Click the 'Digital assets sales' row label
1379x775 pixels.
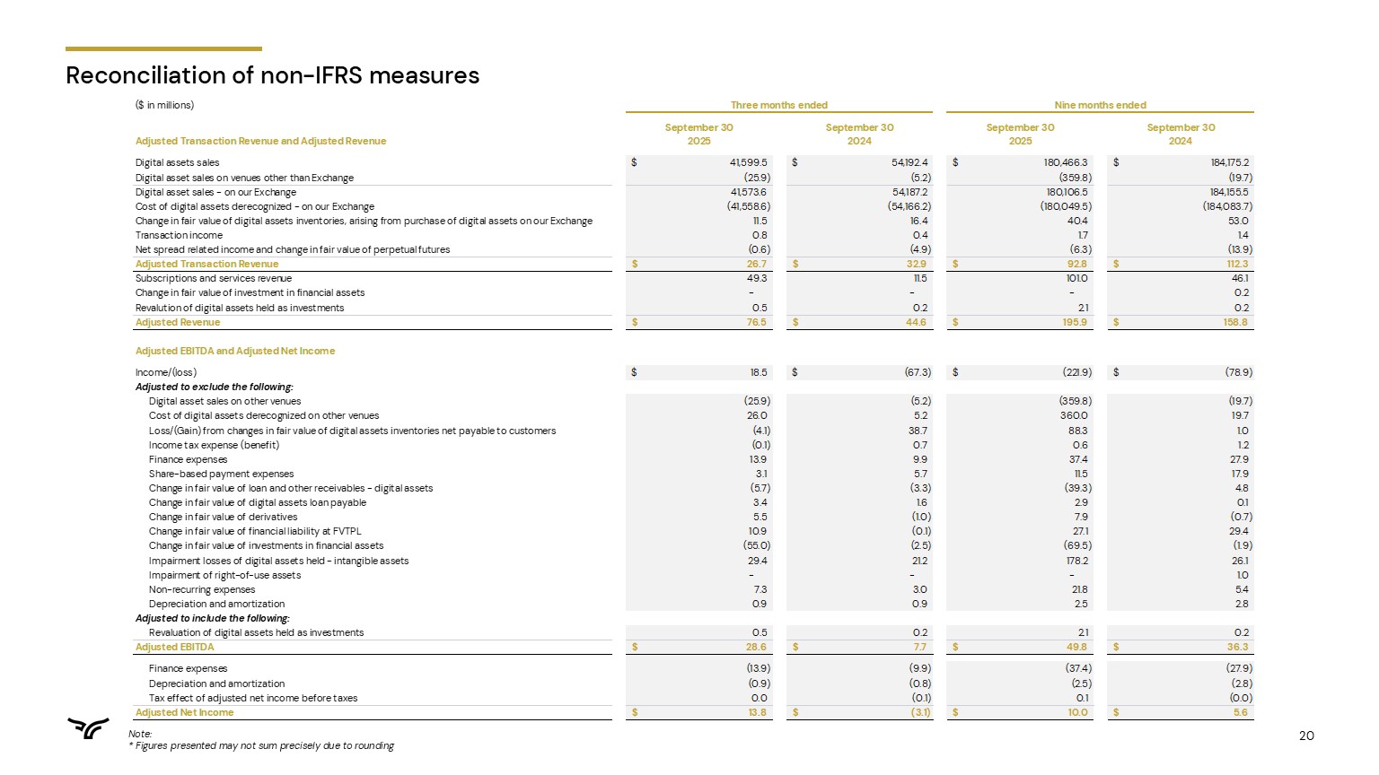[x=177, y=163]
